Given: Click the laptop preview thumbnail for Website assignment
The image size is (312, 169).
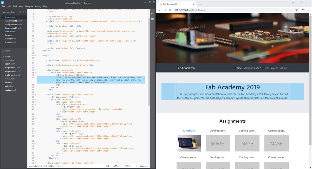Looking at the screenshot, I should 189,143.
